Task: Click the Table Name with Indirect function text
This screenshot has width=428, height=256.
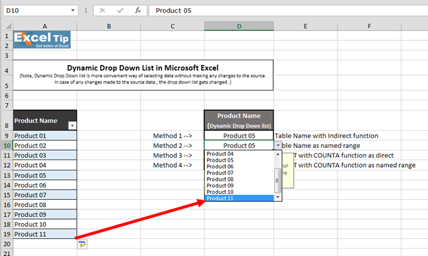Action: 326,136
